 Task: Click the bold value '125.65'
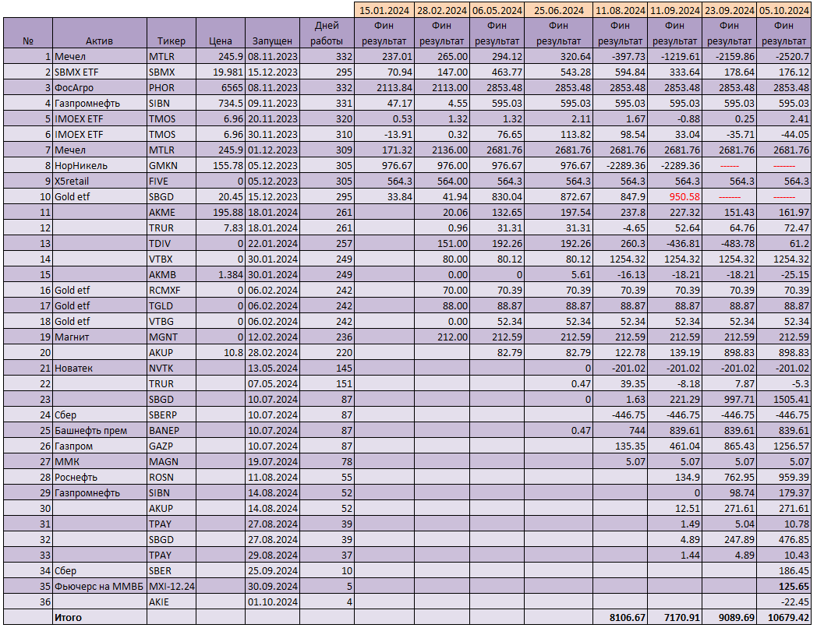(784, 587)
